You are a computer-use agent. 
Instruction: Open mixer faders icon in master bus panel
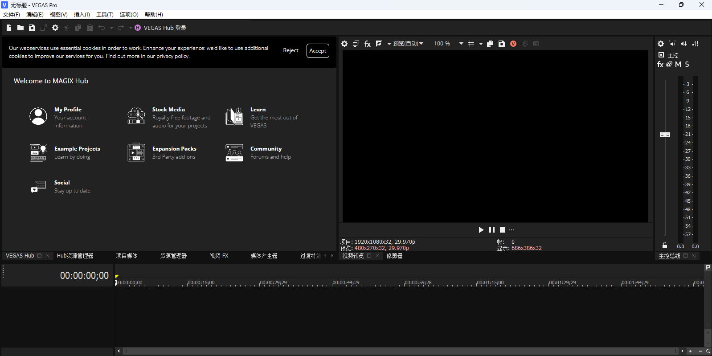[x=696, y=44]
